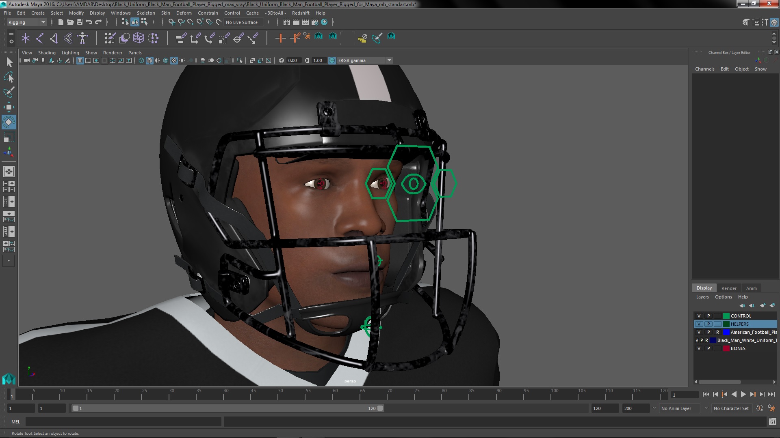Open the Single Perspective view layout
Image resolution: width=780 pixels, height=438 pixels.
[x=9, y=172]
